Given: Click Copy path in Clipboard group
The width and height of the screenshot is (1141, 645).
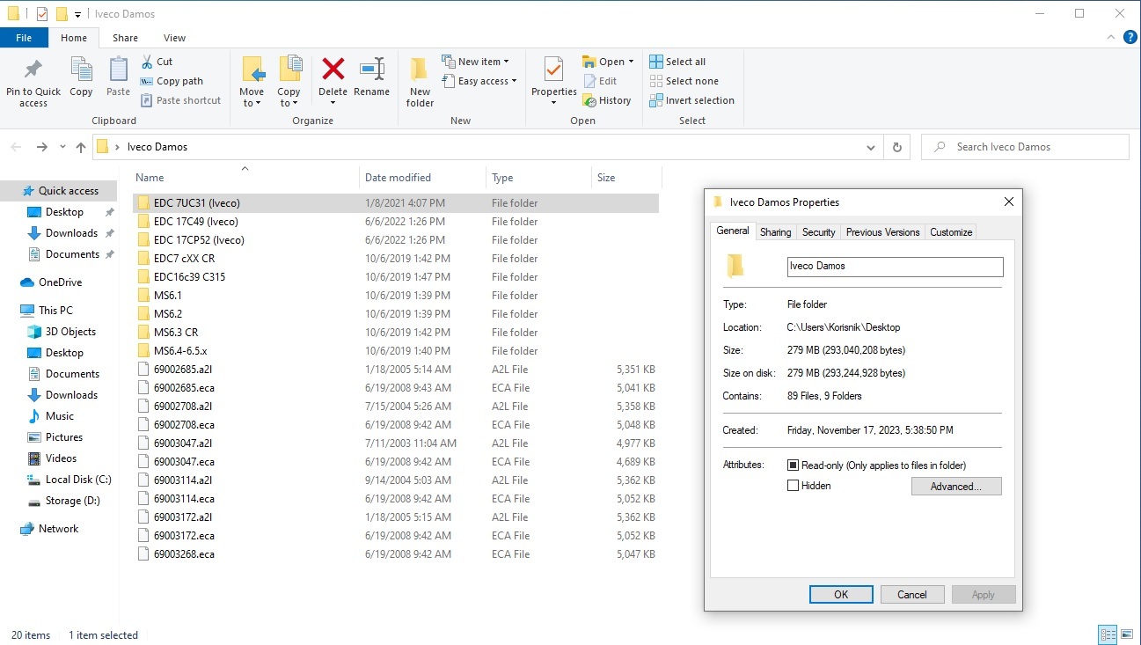Looking at the screenshot, I should pos(172,81).
